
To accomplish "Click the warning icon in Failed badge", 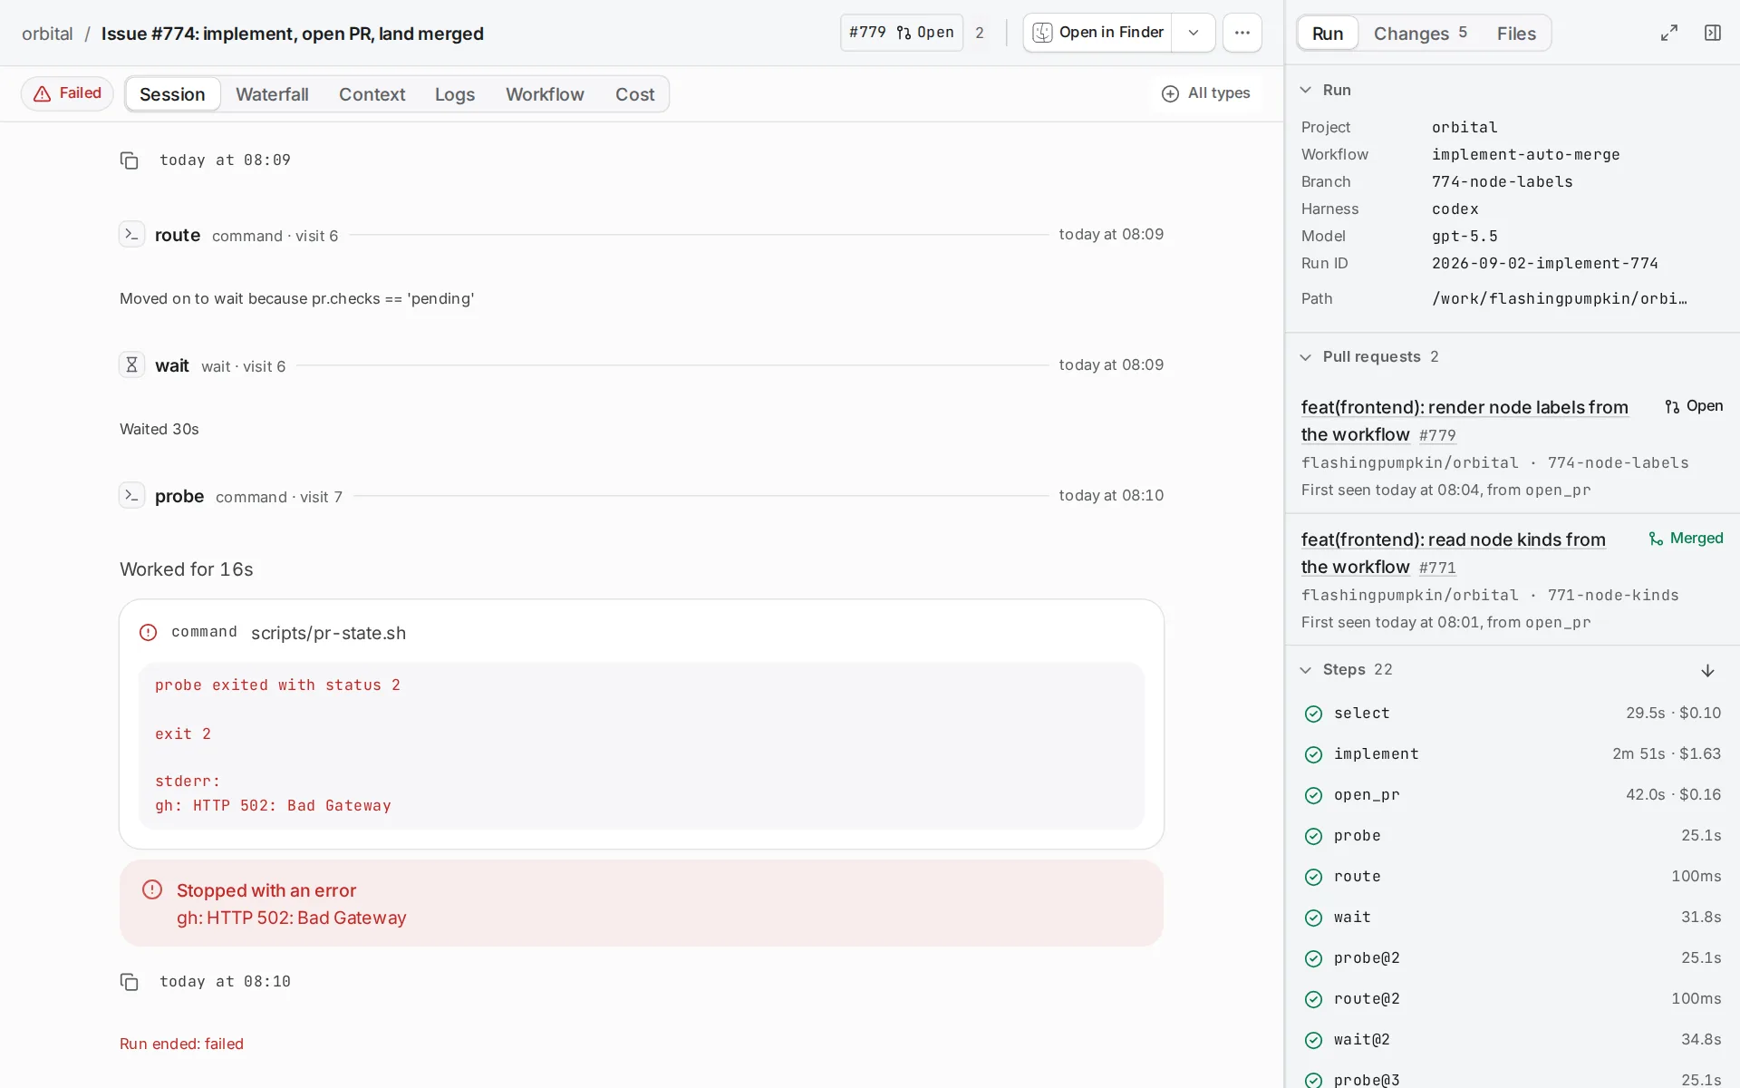I will coord(42,93).
